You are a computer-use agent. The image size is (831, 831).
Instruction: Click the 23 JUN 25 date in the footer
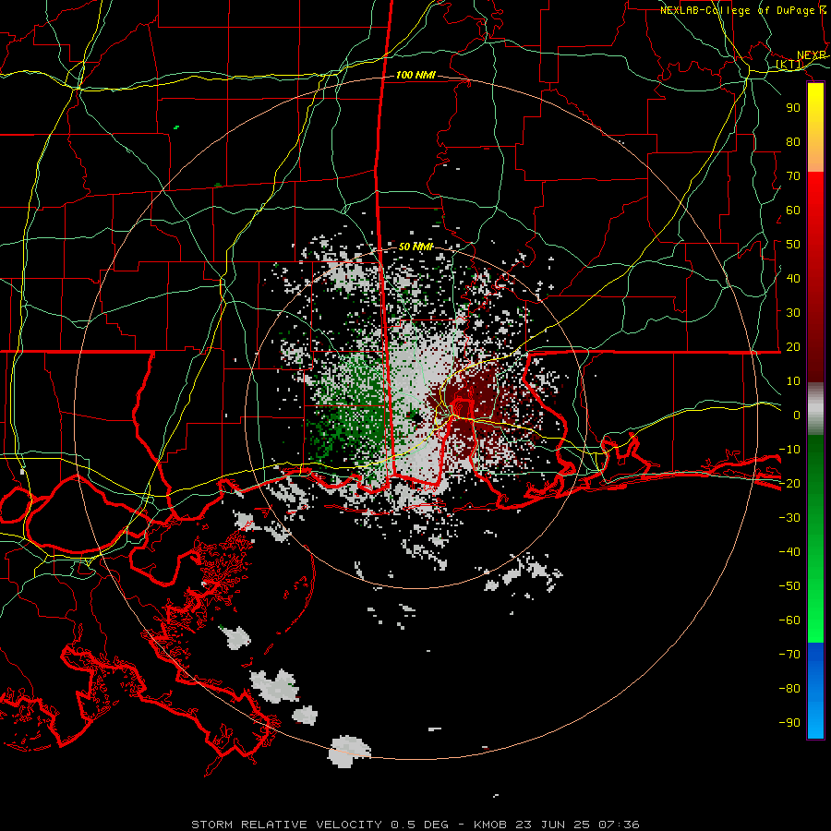[x=553, y=825]
